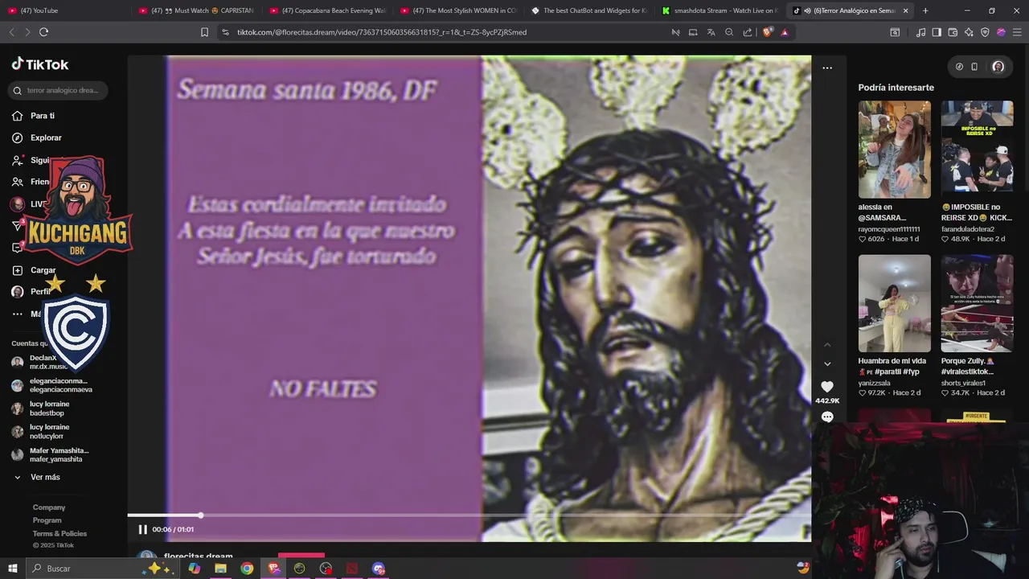The width and height of the screenshot is (1029, 579).
Task: Open Brave Wallet icon
Action: [x=953, y=32]
